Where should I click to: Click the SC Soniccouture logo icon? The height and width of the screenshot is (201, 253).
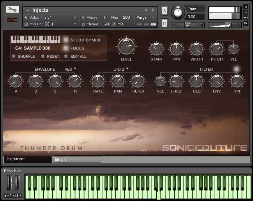12,20
